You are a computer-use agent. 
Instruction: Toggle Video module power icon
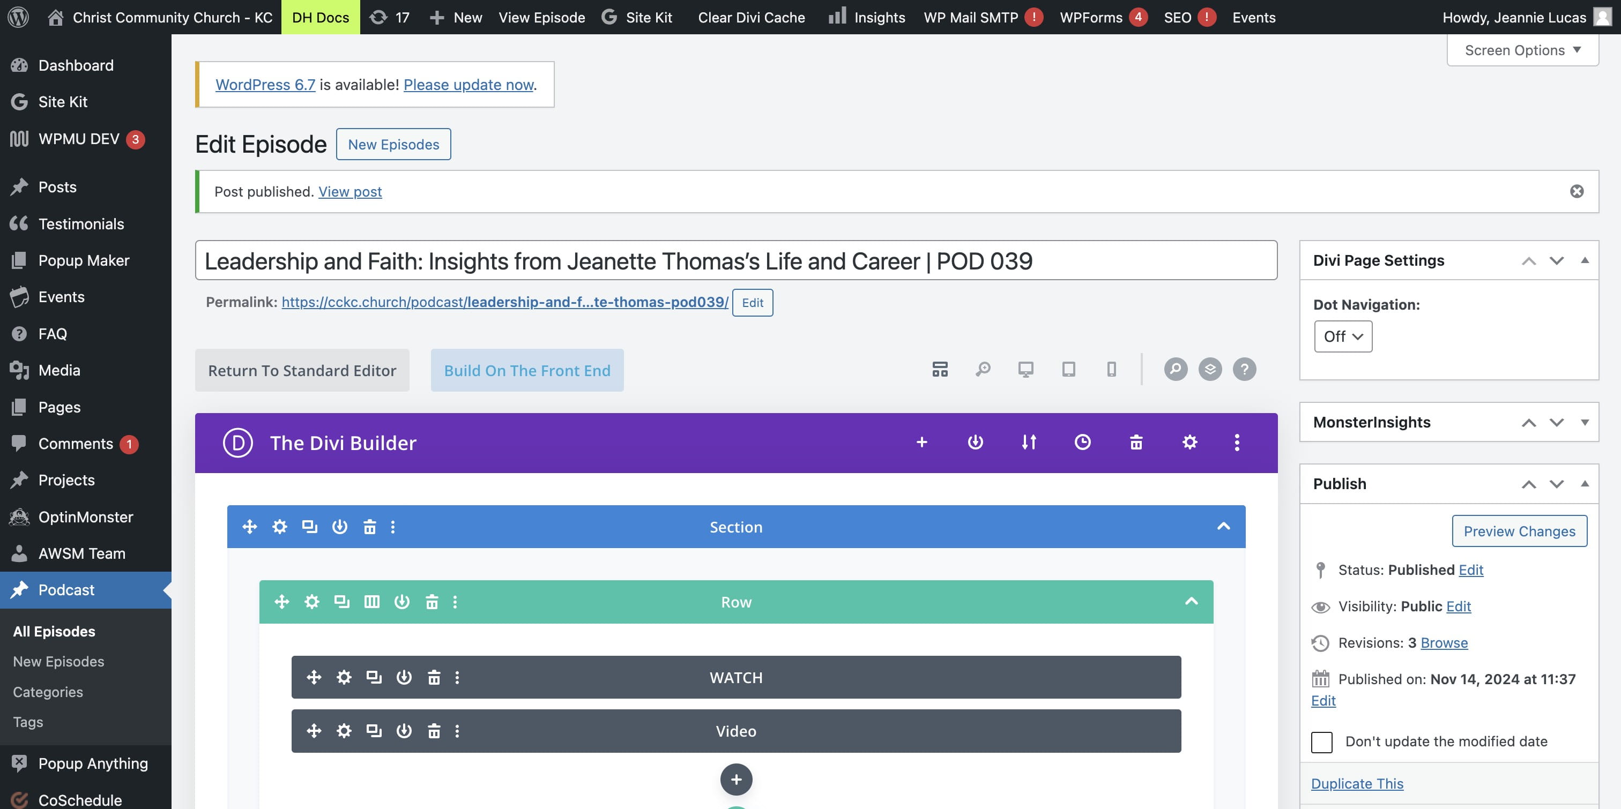[x=404, y=731]
